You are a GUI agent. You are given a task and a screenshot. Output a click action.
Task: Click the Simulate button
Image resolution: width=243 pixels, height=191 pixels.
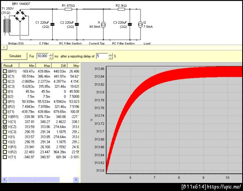[x=15, y=56]
